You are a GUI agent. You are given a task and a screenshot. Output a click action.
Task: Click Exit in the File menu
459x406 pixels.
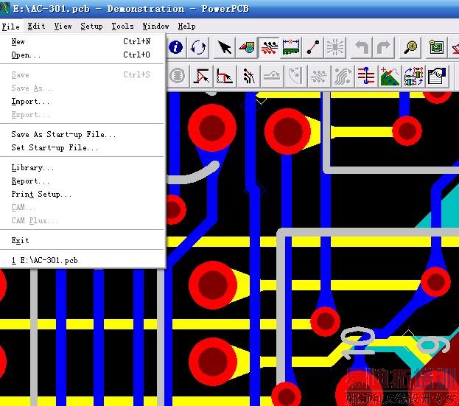[x=20, y=240]
